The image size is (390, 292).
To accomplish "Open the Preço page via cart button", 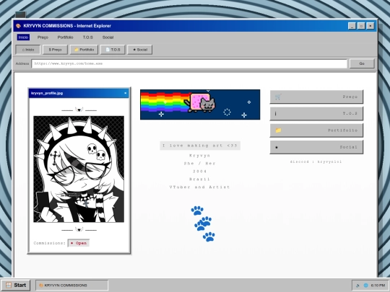I will pos(316,97).
